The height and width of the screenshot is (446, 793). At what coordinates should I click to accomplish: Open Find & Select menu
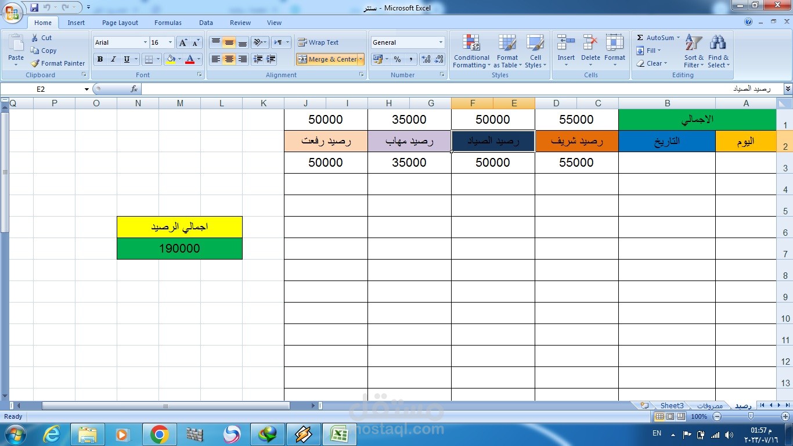click(718, 51)
